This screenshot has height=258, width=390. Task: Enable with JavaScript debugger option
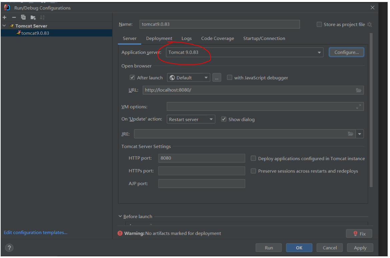230,78
